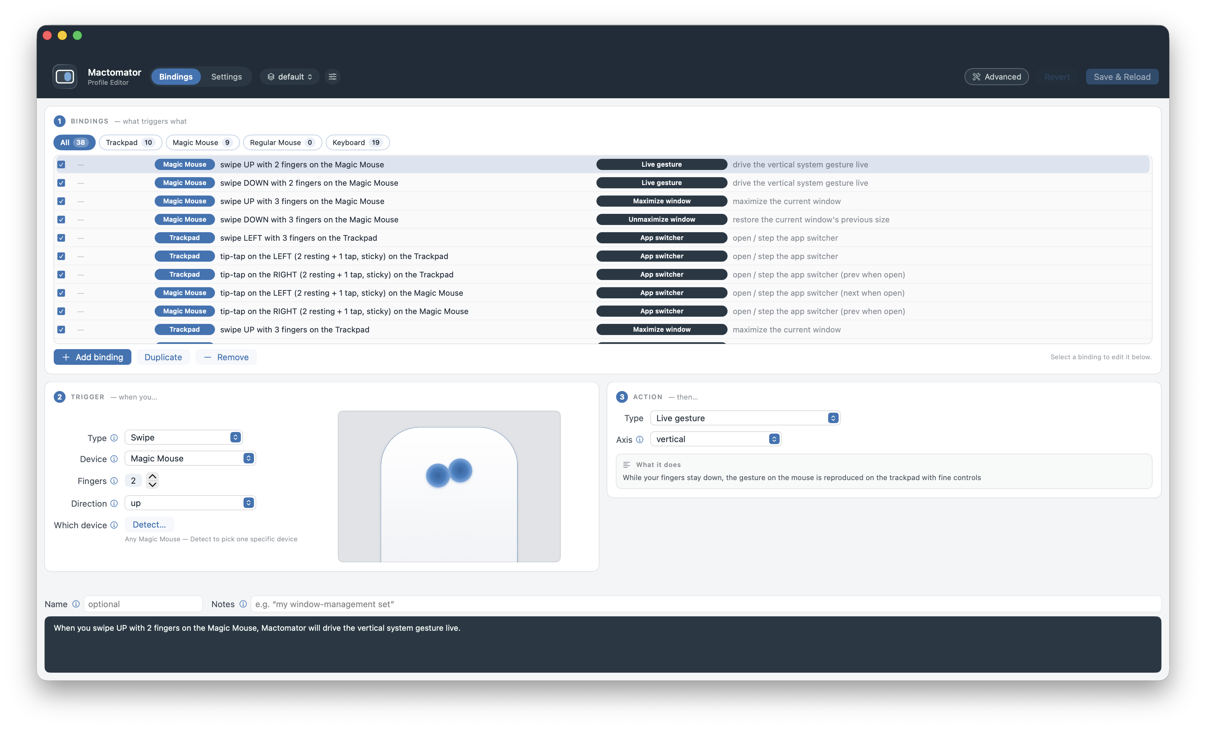Image resolution: width=1206 pixels, height=729 pixels.
Task: Uncheck the swipe UP 3 fingers Magic Mouse binding
Action: (x=61, y=201)
